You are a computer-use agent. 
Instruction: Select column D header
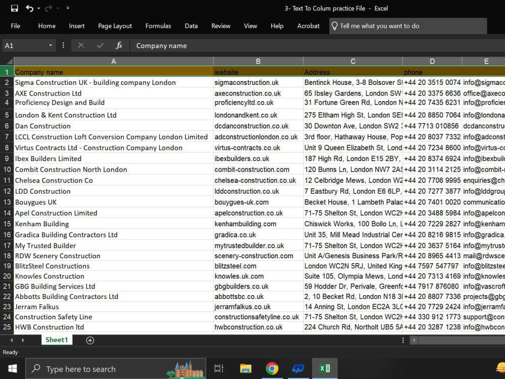(432, 61)
